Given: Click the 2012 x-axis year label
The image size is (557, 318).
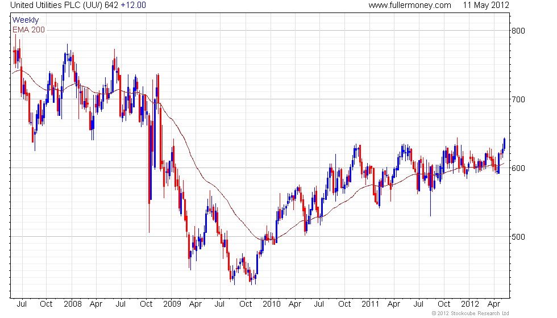Looking at the screenshot, I should coord(470,304).
